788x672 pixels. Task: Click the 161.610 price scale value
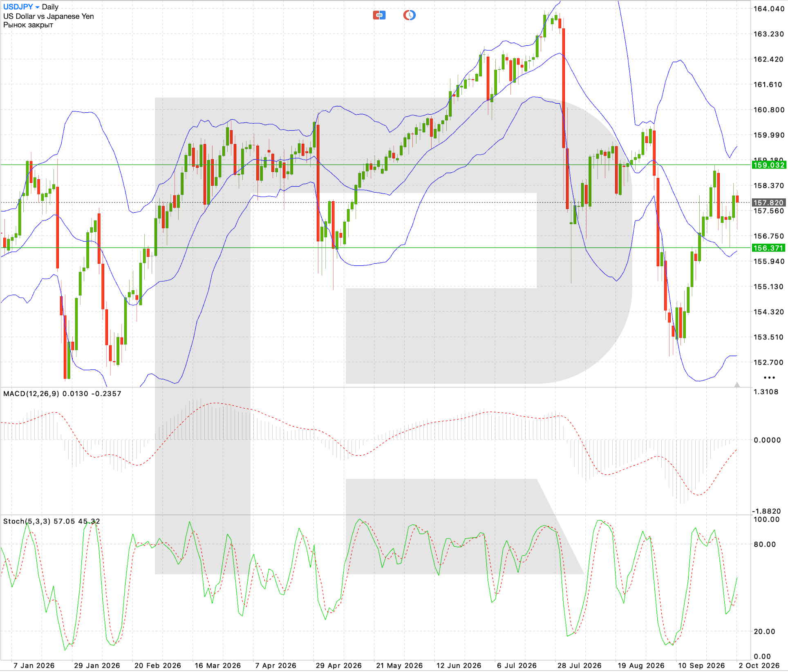(x=769, y=85)
